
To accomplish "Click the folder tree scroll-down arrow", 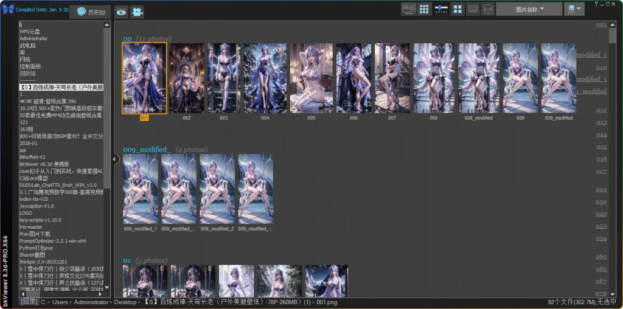I will (x=107, y=287).
